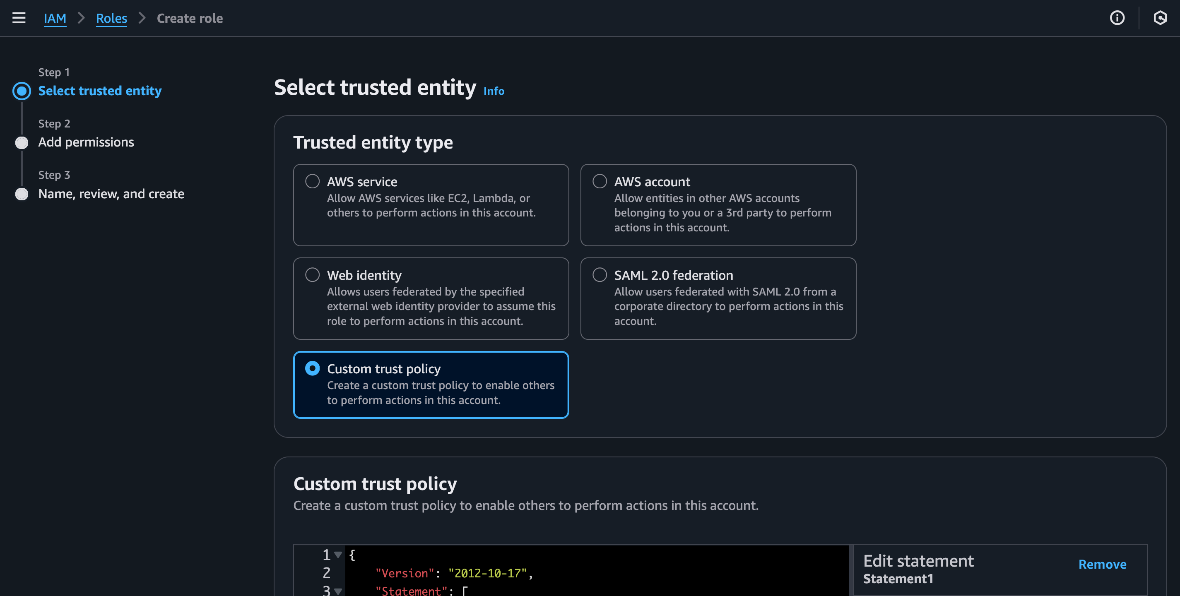This screenshot has height=596, width=1180.
Task: Click the Step 1 active step indicator
Action: tap(22, 91)
